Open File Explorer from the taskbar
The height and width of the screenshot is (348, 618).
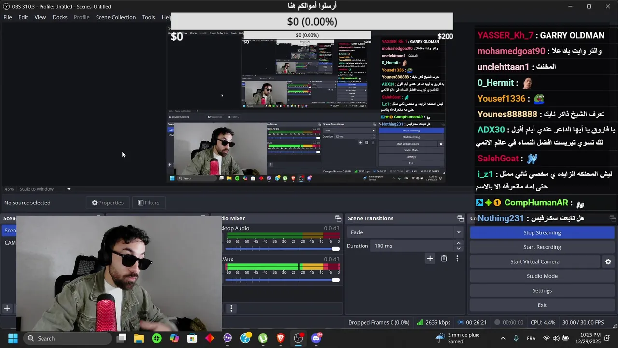tap(139, 338)
